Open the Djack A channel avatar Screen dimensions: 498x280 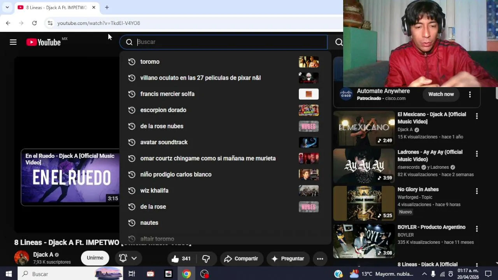[22, 258]
